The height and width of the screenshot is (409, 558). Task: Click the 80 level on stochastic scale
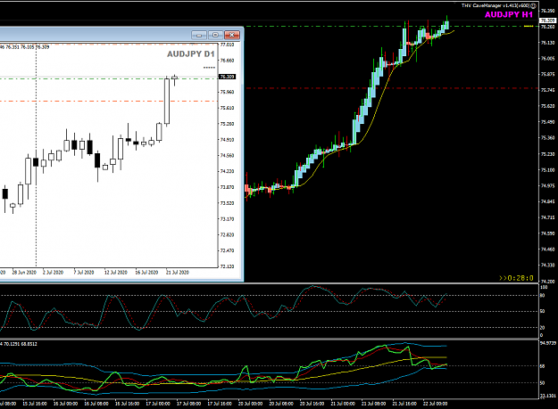tap(543, 296)
